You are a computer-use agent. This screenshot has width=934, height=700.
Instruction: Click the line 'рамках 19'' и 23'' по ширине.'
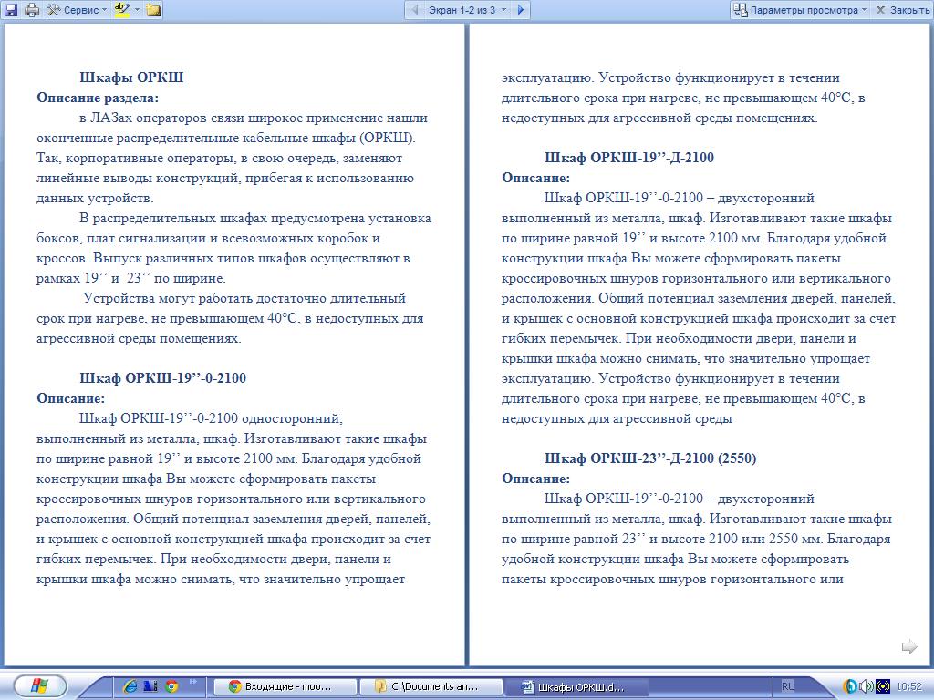click(131, 278)
